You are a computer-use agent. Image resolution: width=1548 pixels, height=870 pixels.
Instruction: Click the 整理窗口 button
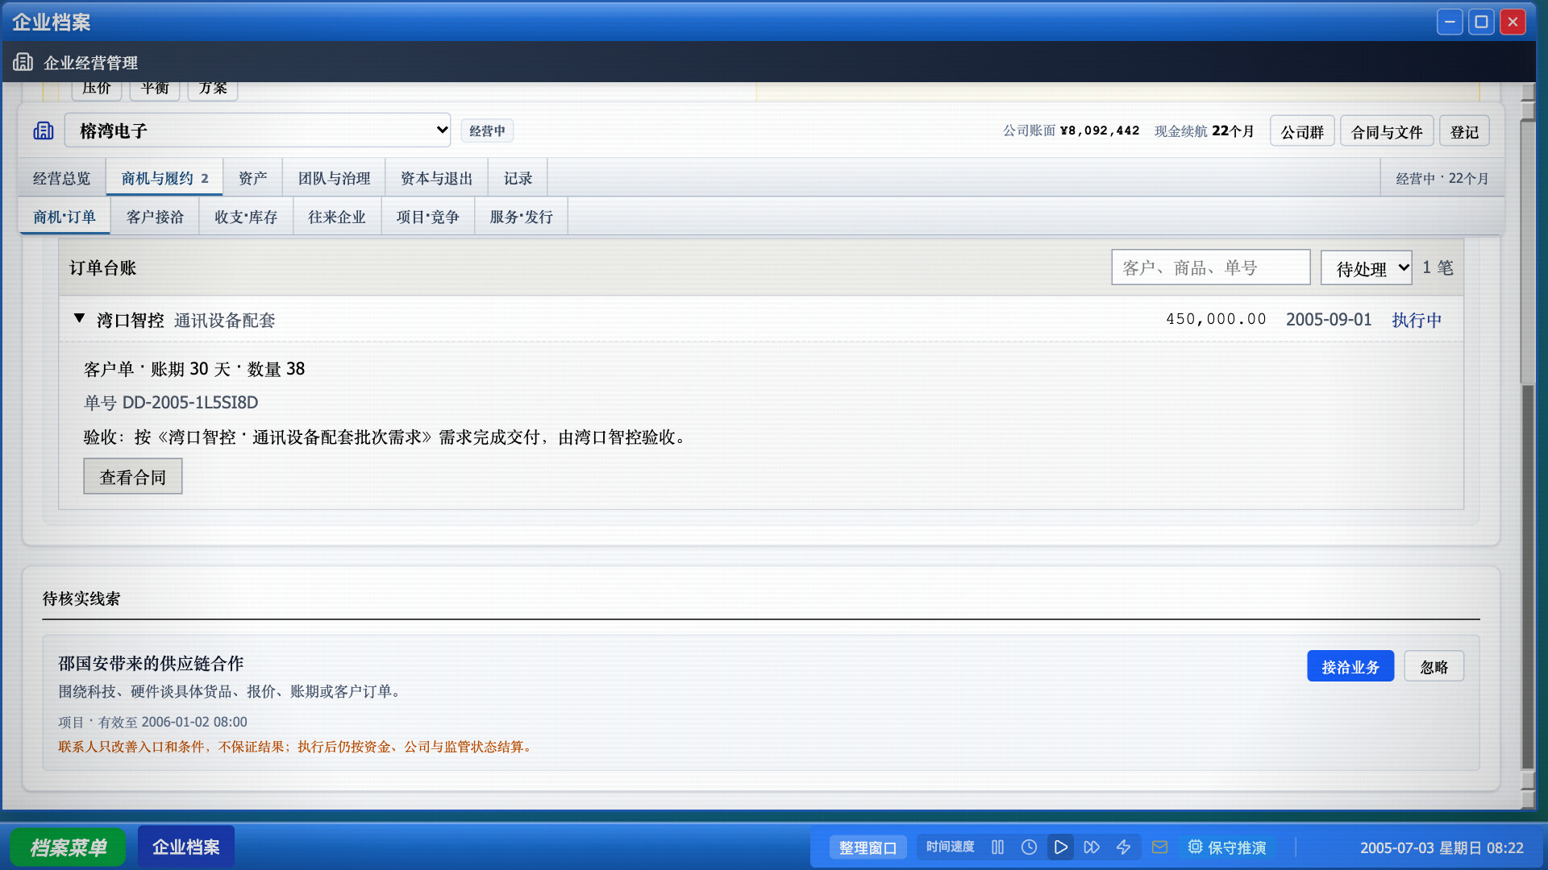click(868, 847)
